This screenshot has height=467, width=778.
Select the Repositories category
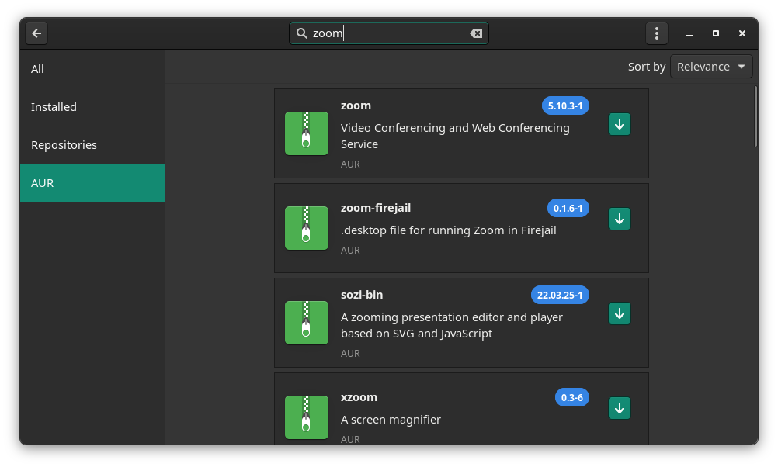click(x=64, y=144)
